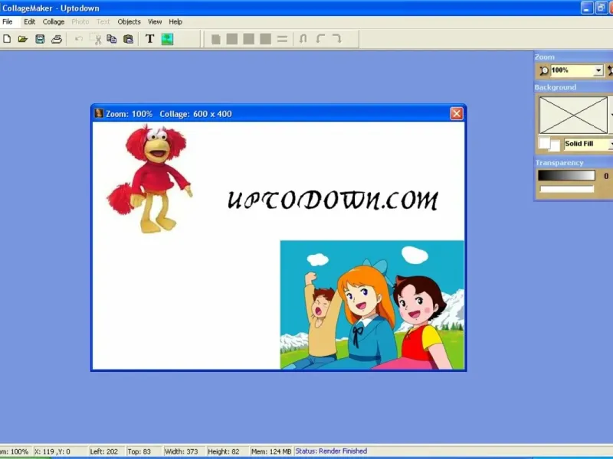Open a file using the folder icon
The image size is (613, 459).
coord(23,39)
